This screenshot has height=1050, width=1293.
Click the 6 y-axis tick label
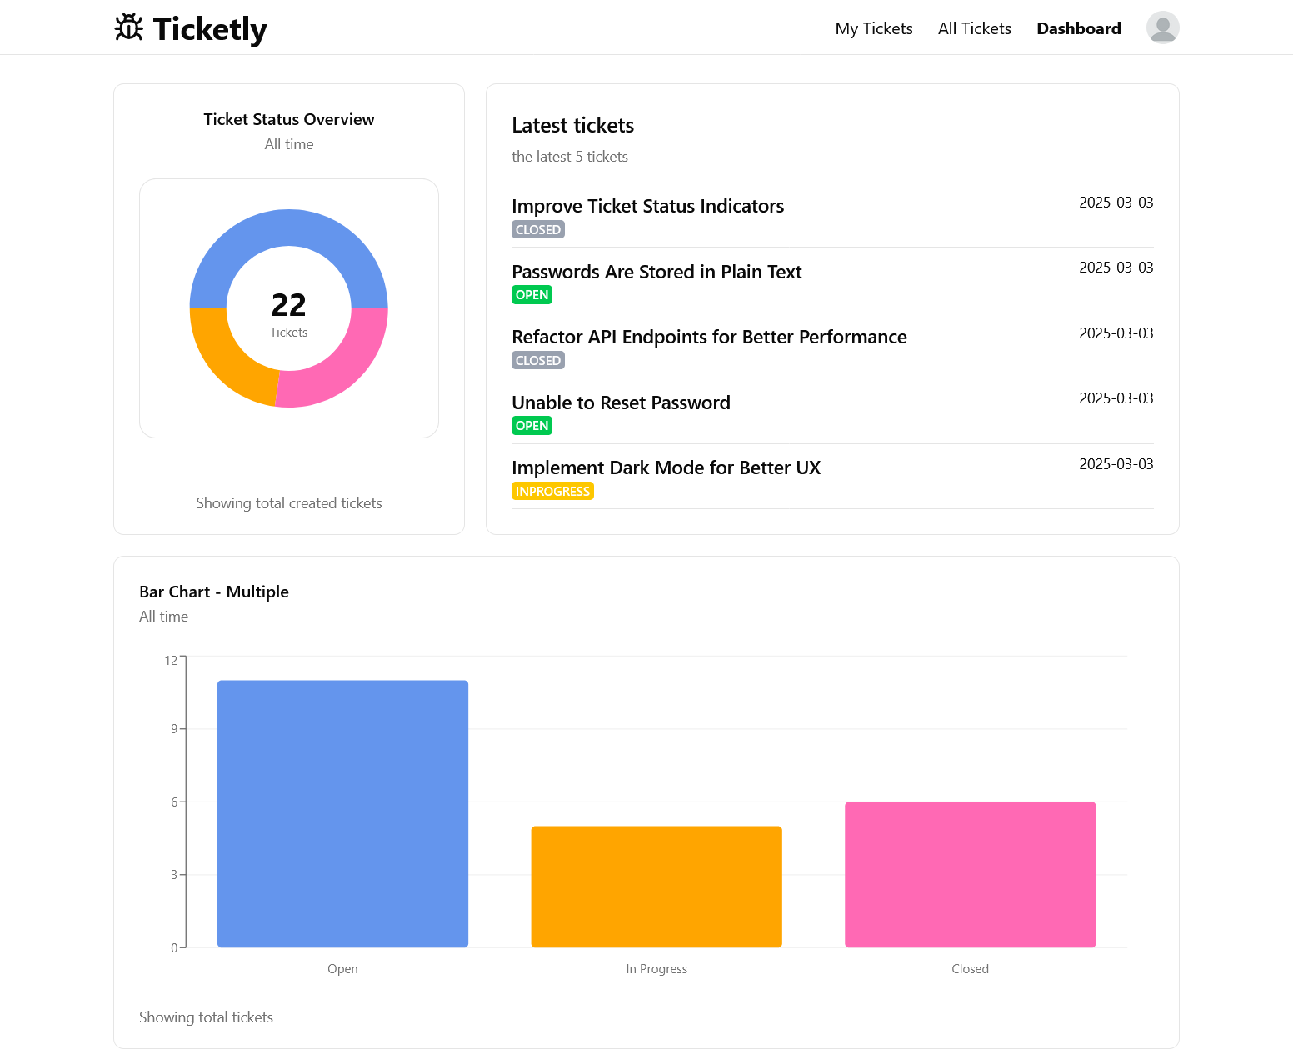click(174, 802)
